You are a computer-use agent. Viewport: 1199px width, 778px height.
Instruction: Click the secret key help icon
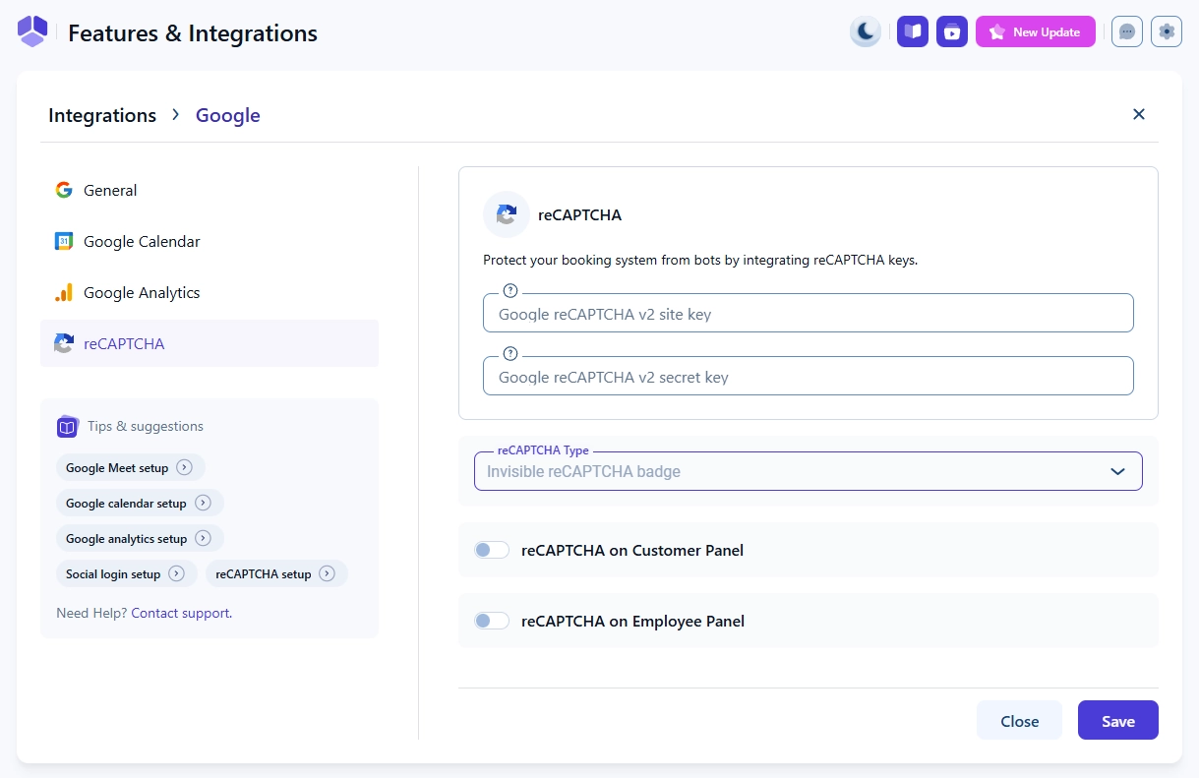510,354
